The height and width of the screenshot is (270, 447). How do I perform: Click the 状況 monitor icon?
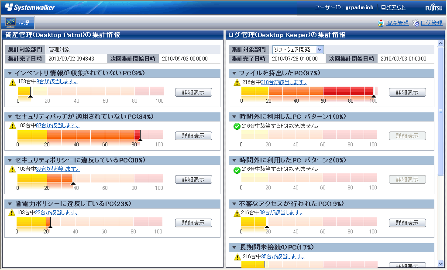pyautogui.click(x=10, y=23)
